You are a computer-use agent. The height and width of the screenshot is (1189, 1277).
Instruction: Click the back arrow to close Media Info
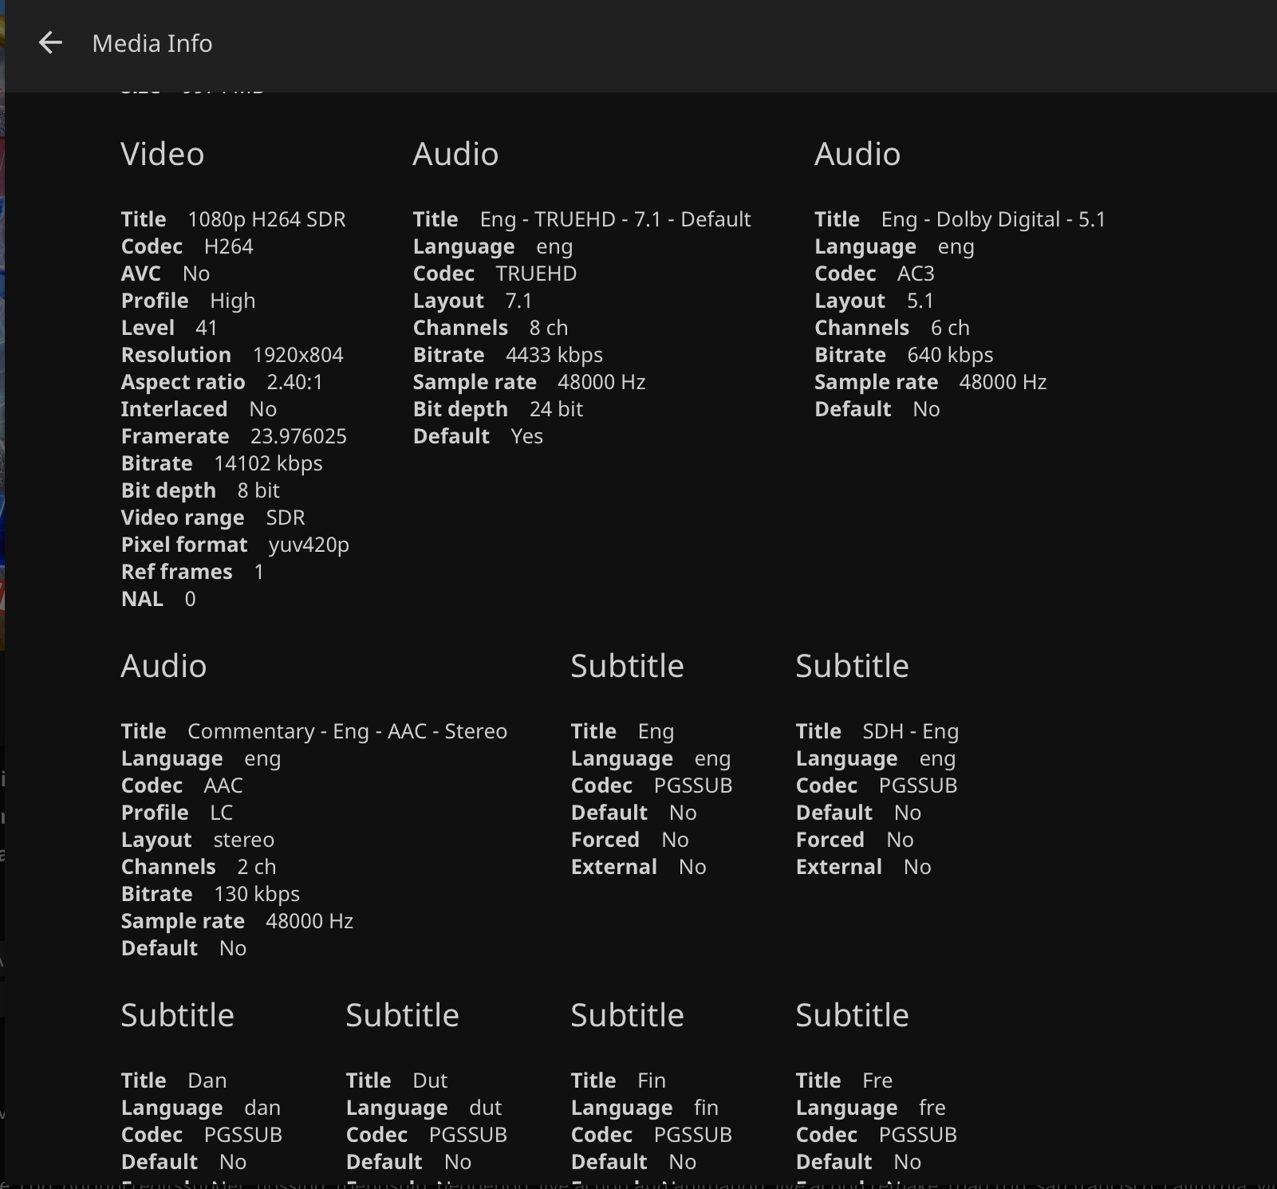(51, 42)
